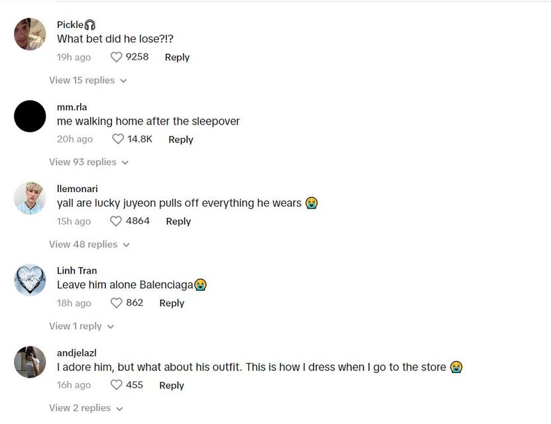Like andjelazl's comment with heart
The image size is (551, 424).
pyautogui.click(x=117, y=385)
